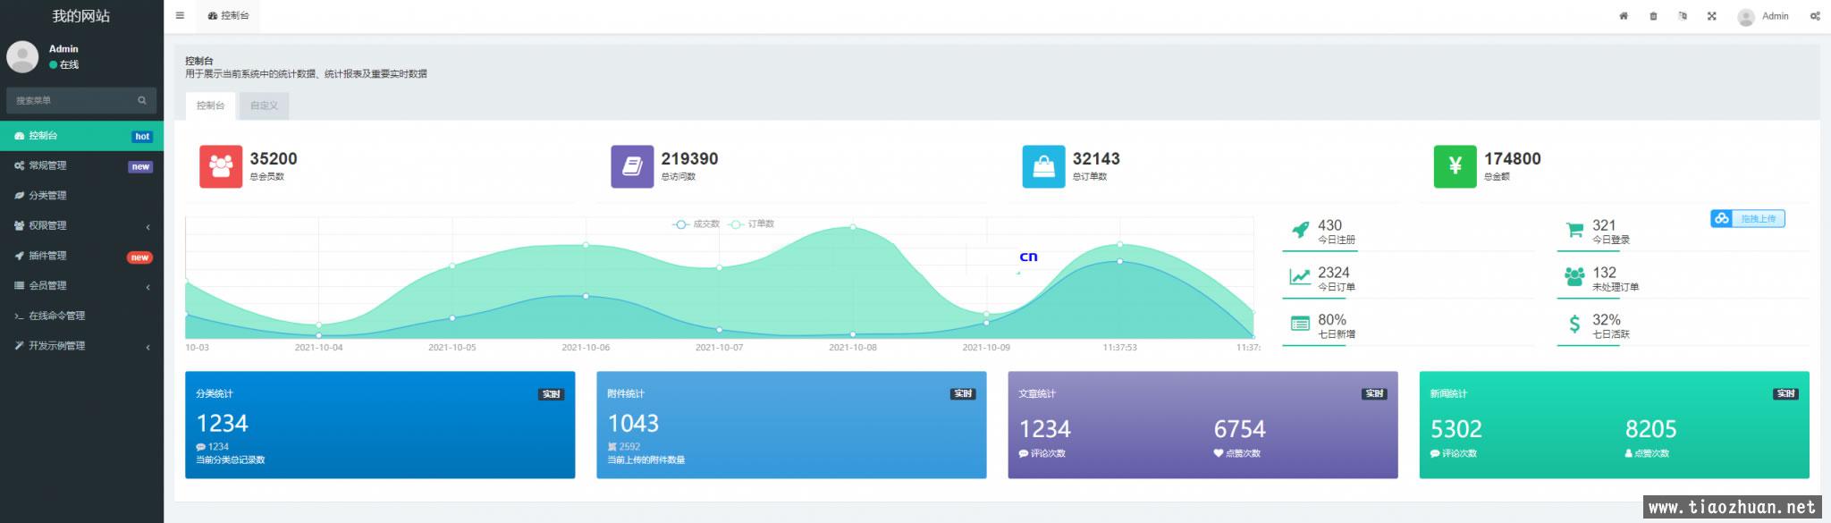Click the comment icon beside 1234 in 分类统计
Screen dimensions: 1831x523
coord(201,447)
